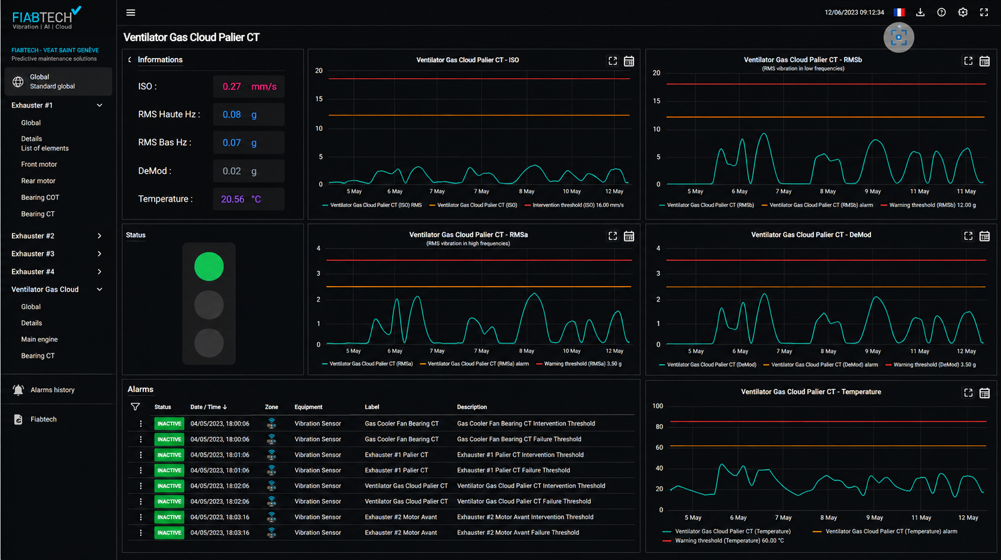This screenshot has height=560, width=1001.
Task: Open row menu for Ventilator Gas Cloud Failure alarm
Action: coord(141,501)
